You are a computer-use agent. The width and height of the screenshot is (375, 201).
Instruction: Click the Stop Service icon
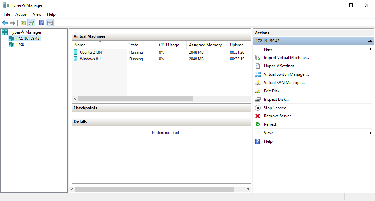click(258, 108)
